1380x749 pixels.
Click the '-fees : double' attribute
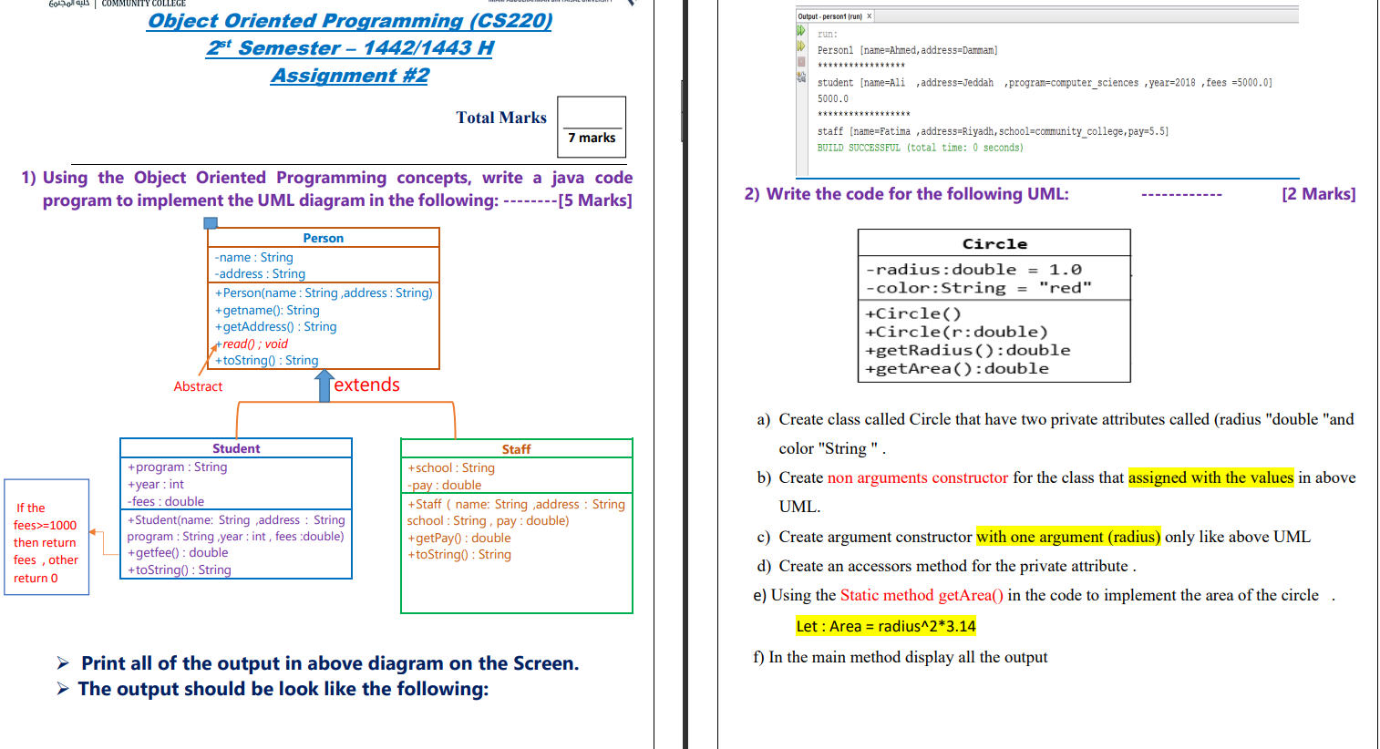(166, 502)
